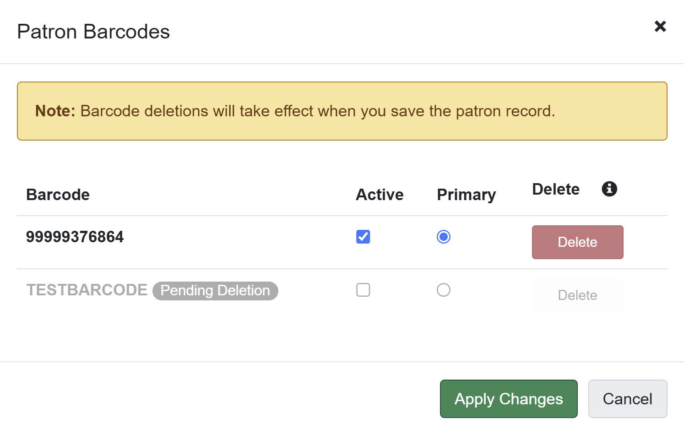Click the Active column header

pyautogui.click(x=380, y=194)
